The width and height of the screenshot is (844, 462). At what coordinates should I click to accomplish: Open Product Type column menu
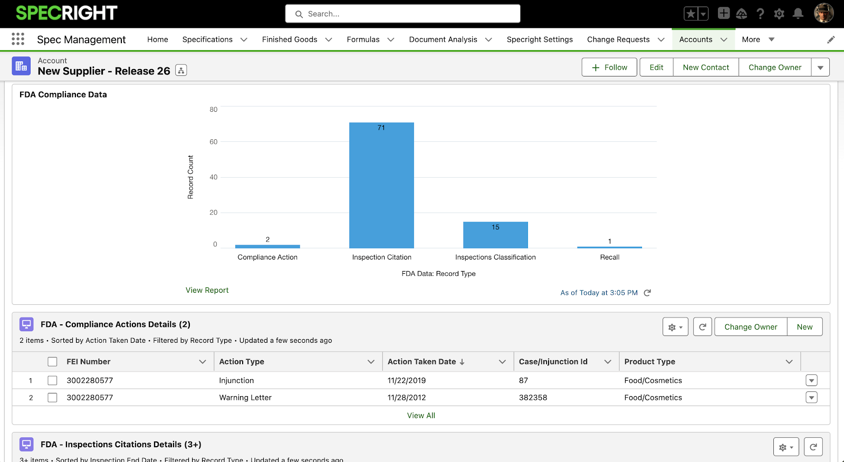pyautogui.click(x=789, y=362)
